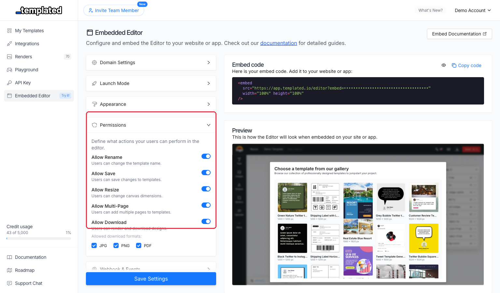The width and height of the screenshot is (500, 293).
Task: Open the Demo Account dropdown
Action: pyautogui.click(x=473, y=10)
